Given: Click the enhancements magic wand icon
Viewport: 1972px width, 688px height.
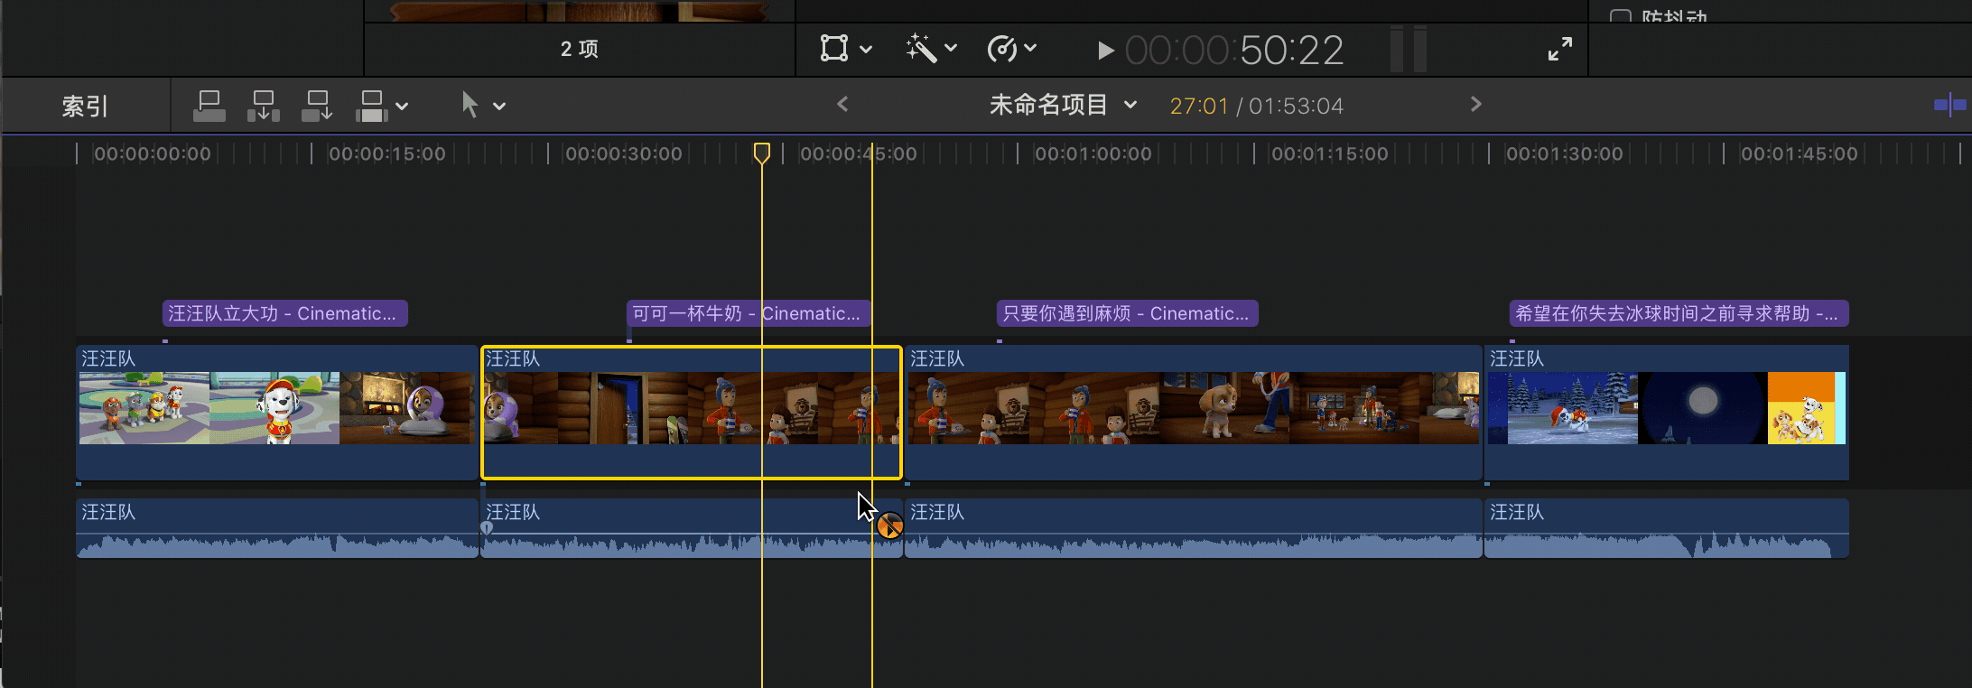Looking at the screenshot, I should click(920, 48).
